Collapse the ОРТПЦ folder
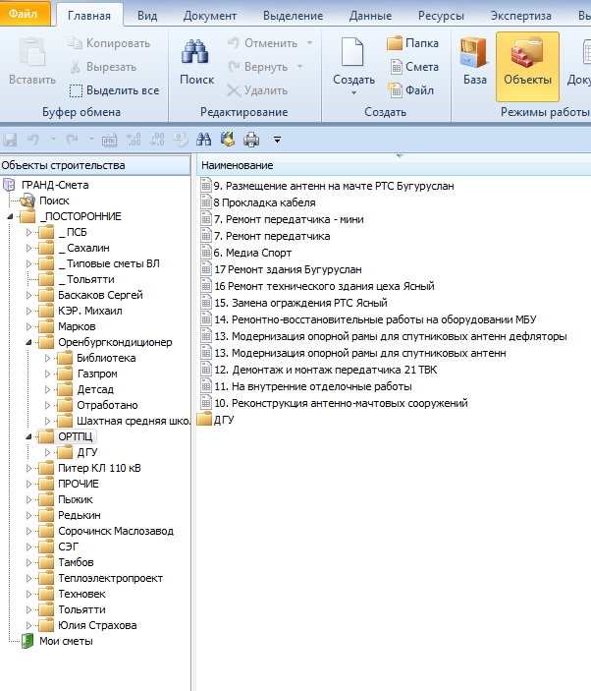Image resolution: width=591 pixels, height=691 pixels. (28, 436)
